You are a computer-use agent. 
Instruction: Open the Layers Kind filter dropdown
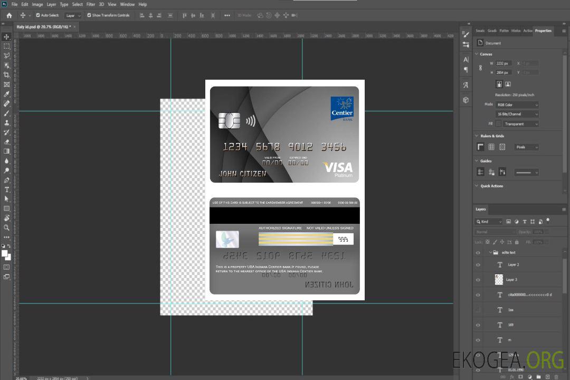click(489, 222)
